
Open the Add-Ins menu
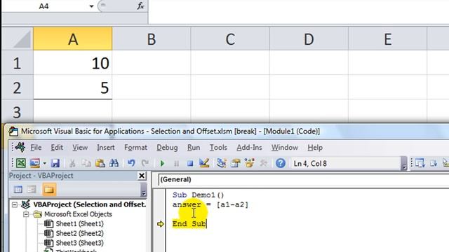tap(249, 148)
